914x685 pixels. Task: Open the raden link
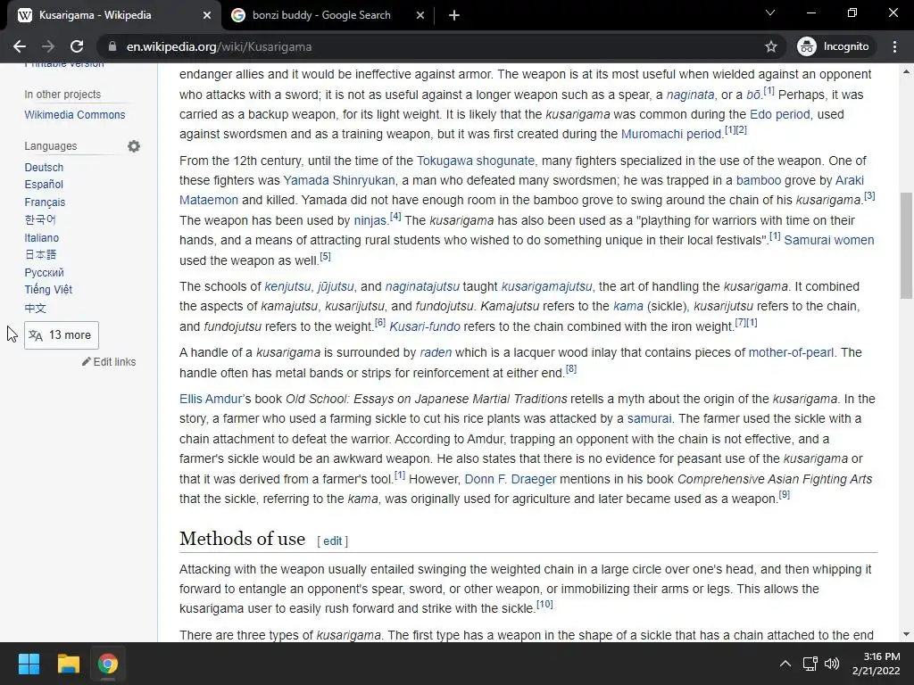tap(436, 352)
